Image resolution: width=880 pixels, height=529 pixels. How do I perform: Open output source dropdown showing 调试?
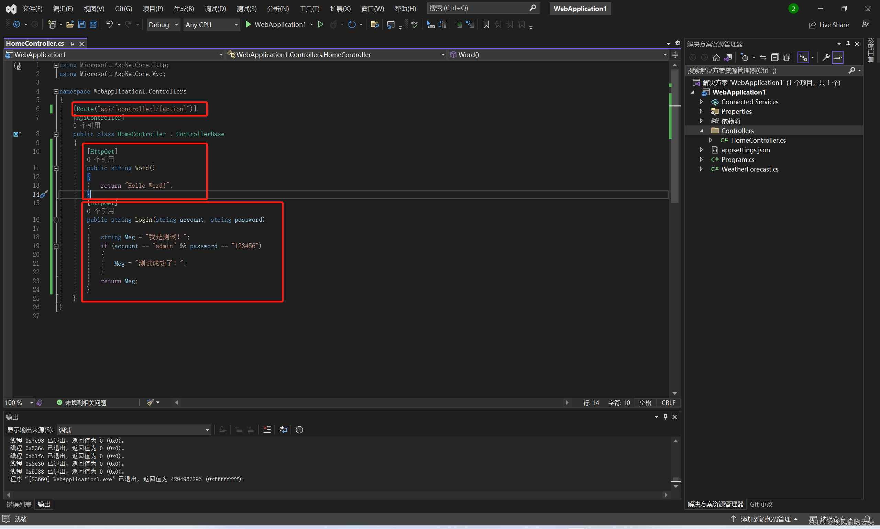pyautogui.click(x=134, y=430)
